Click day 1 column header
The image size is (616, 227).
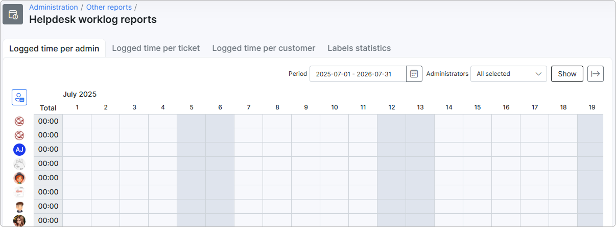[77, 107]
